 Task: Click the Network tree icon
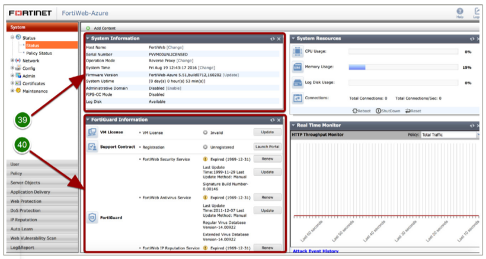click(x=18, y=60)
